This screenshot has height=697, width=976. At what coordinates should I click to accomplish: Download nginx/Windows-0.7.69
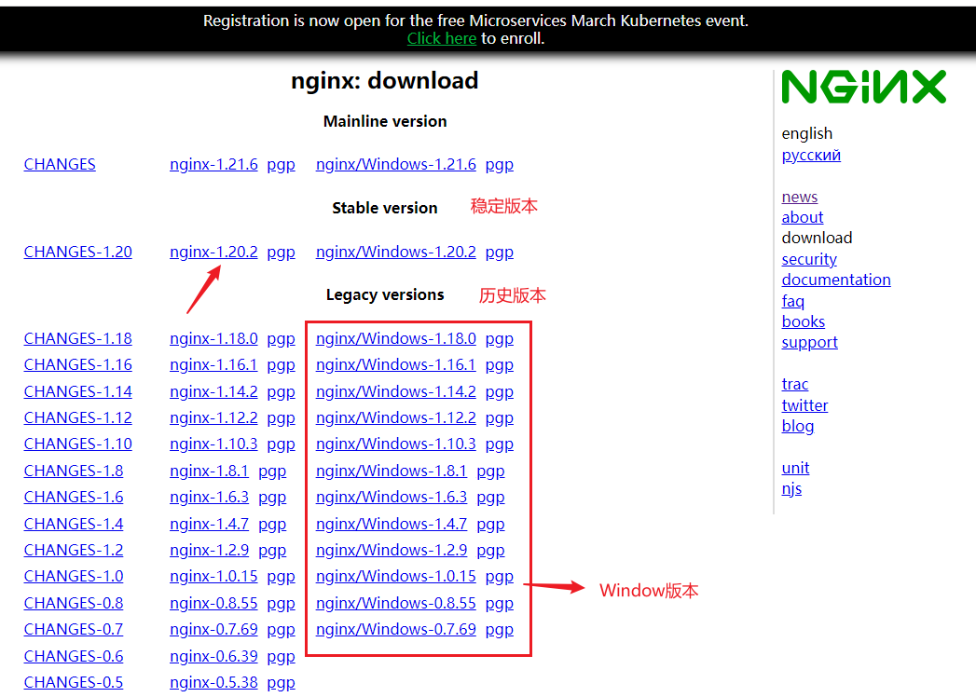(396, 630)
